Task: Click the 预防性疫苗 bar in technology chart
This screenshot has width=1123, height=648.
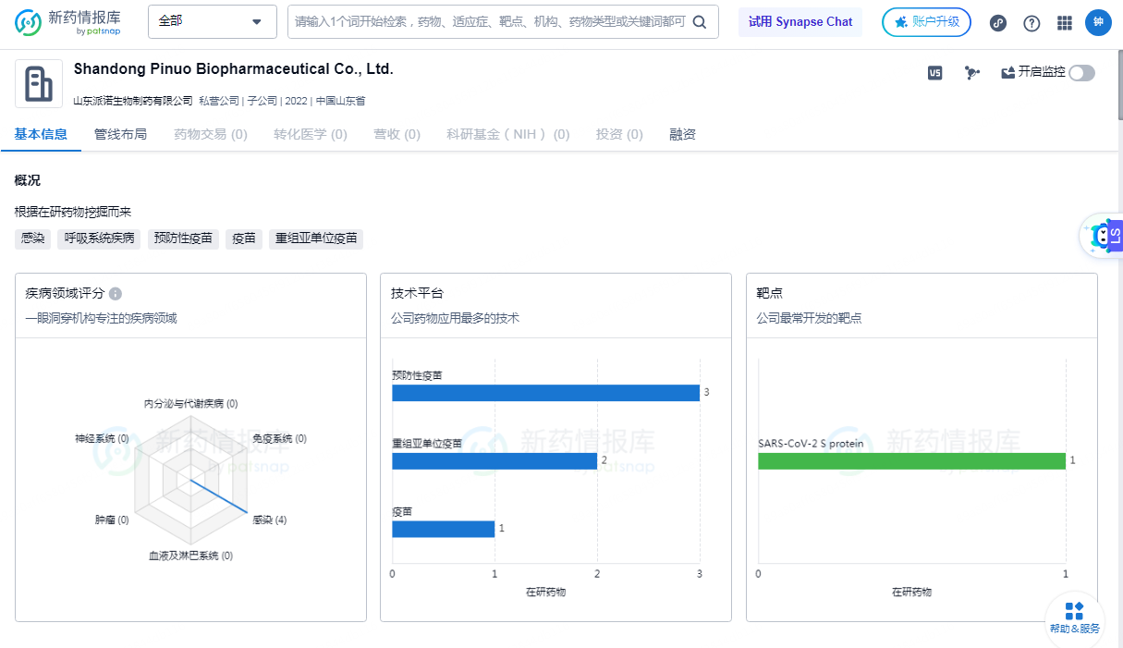Action: [545, 392]
